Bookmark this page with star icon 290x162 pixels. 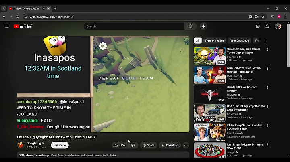click(263, 16)
